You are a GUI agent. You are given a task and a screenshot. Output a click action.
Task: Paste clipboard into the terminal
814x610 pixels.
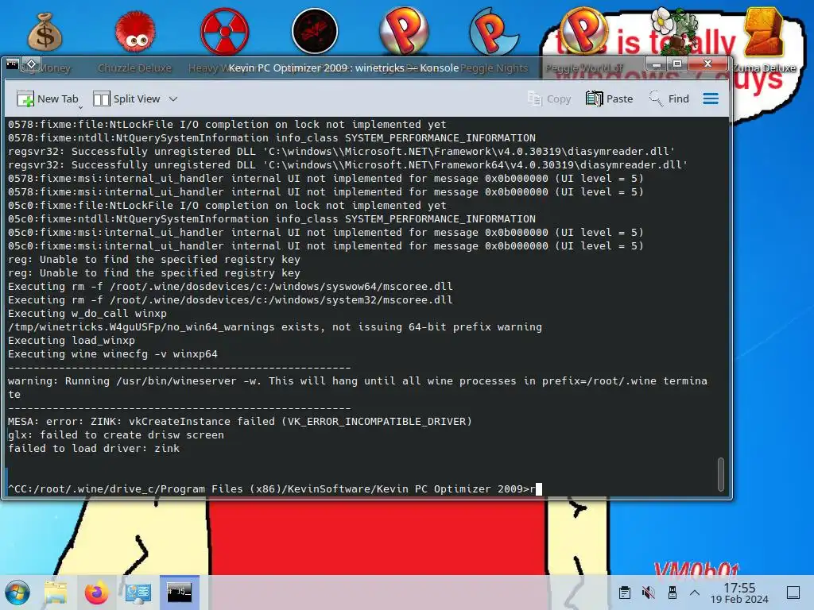pyautogui.click(x=610, y=98)
